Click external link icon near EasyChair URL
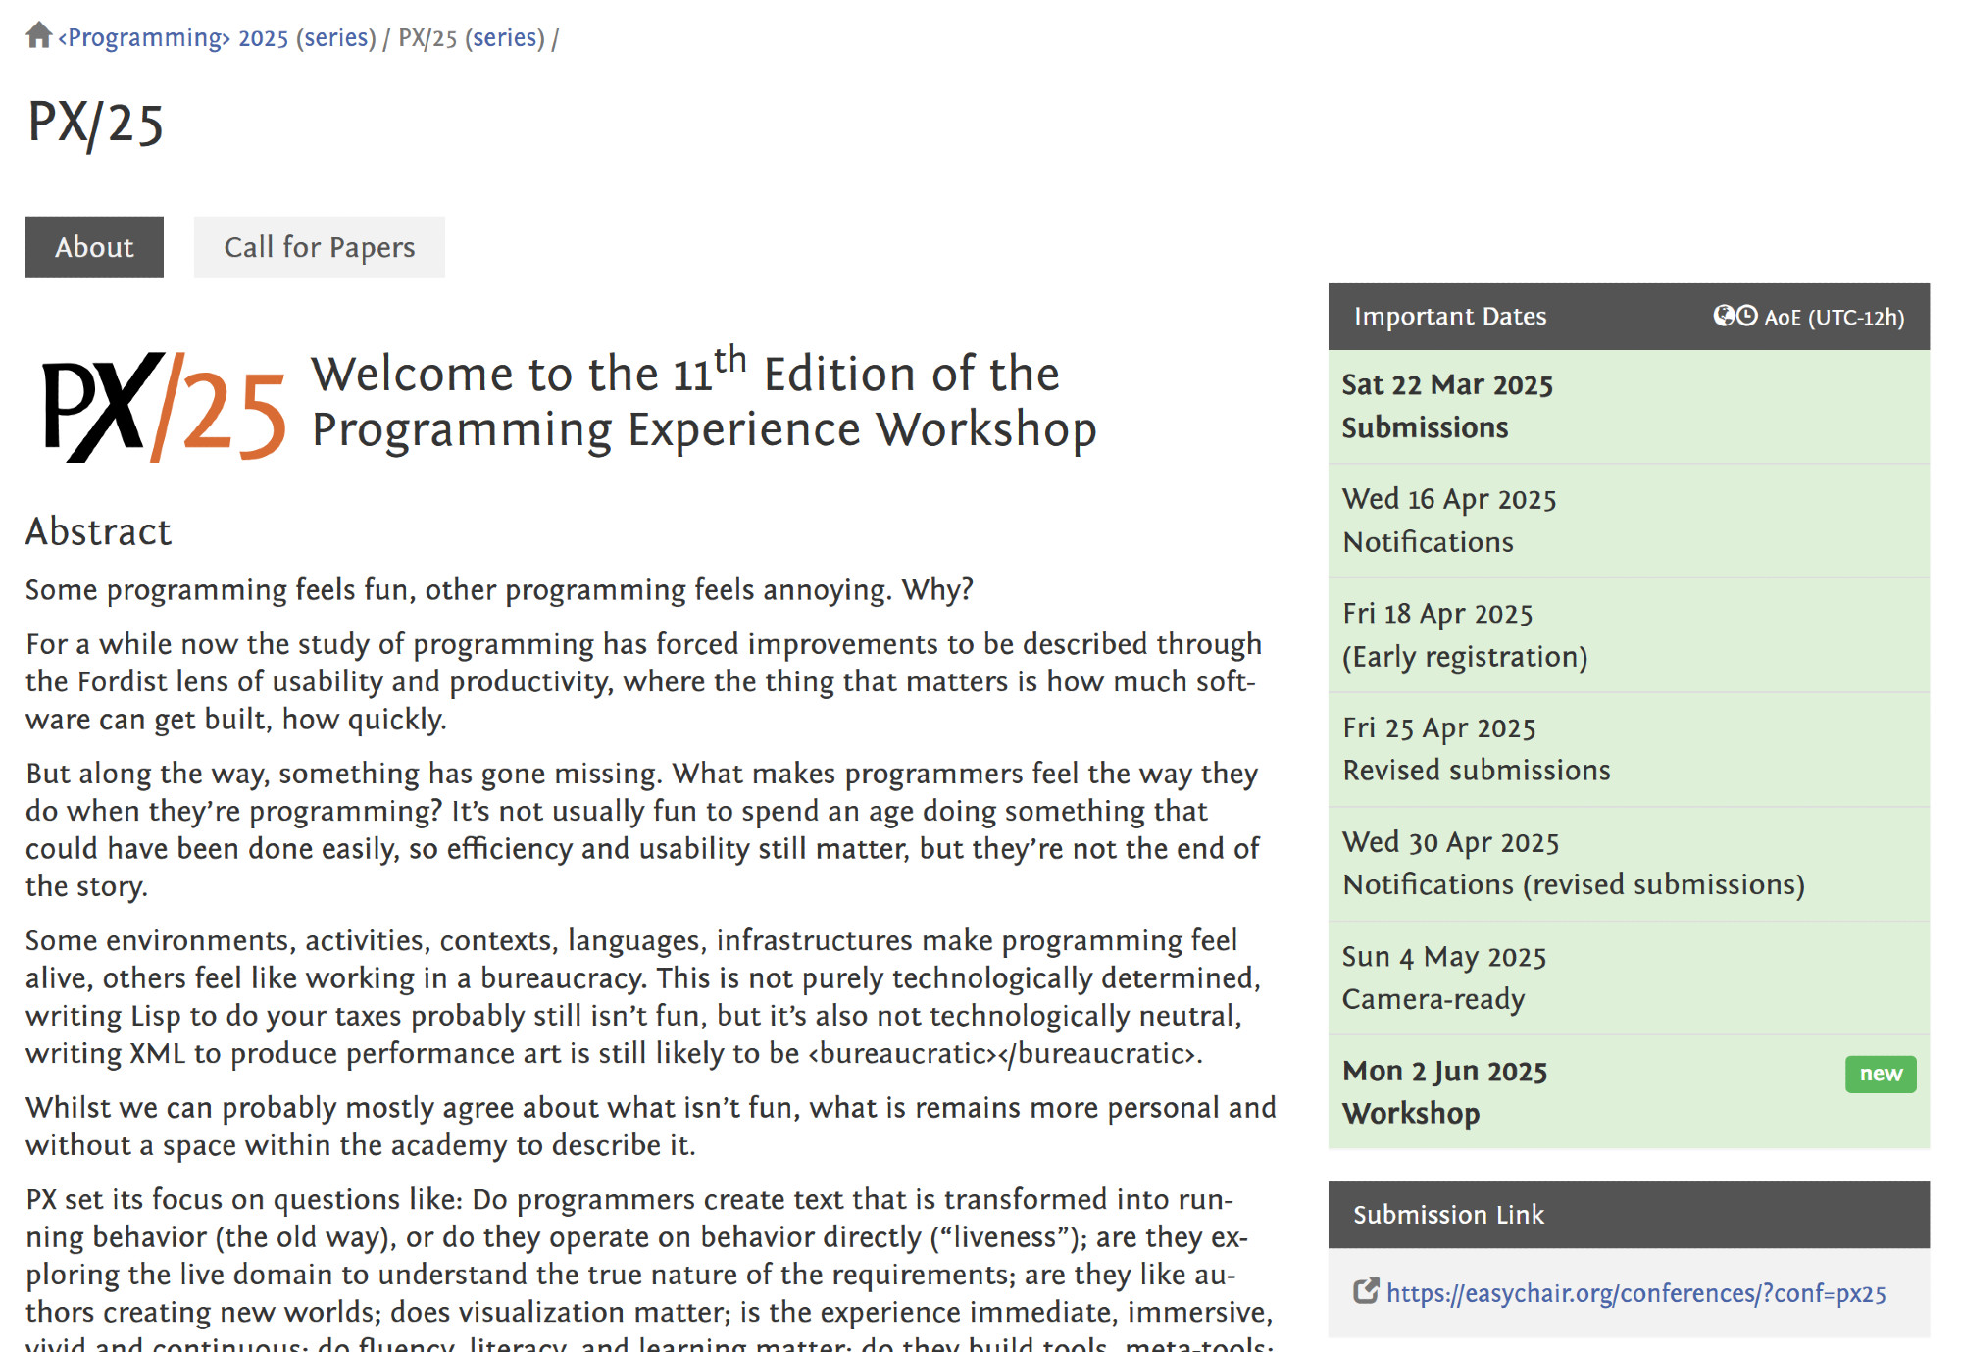Image resolution: width=1961 pixels, height=1352 pixels. pos(1365,1291)
